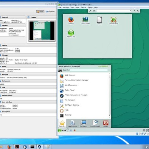This screenshot has height=149, width=149.
Task: Switch to the Recently Used launcher tab
Action: pos(95,123)
